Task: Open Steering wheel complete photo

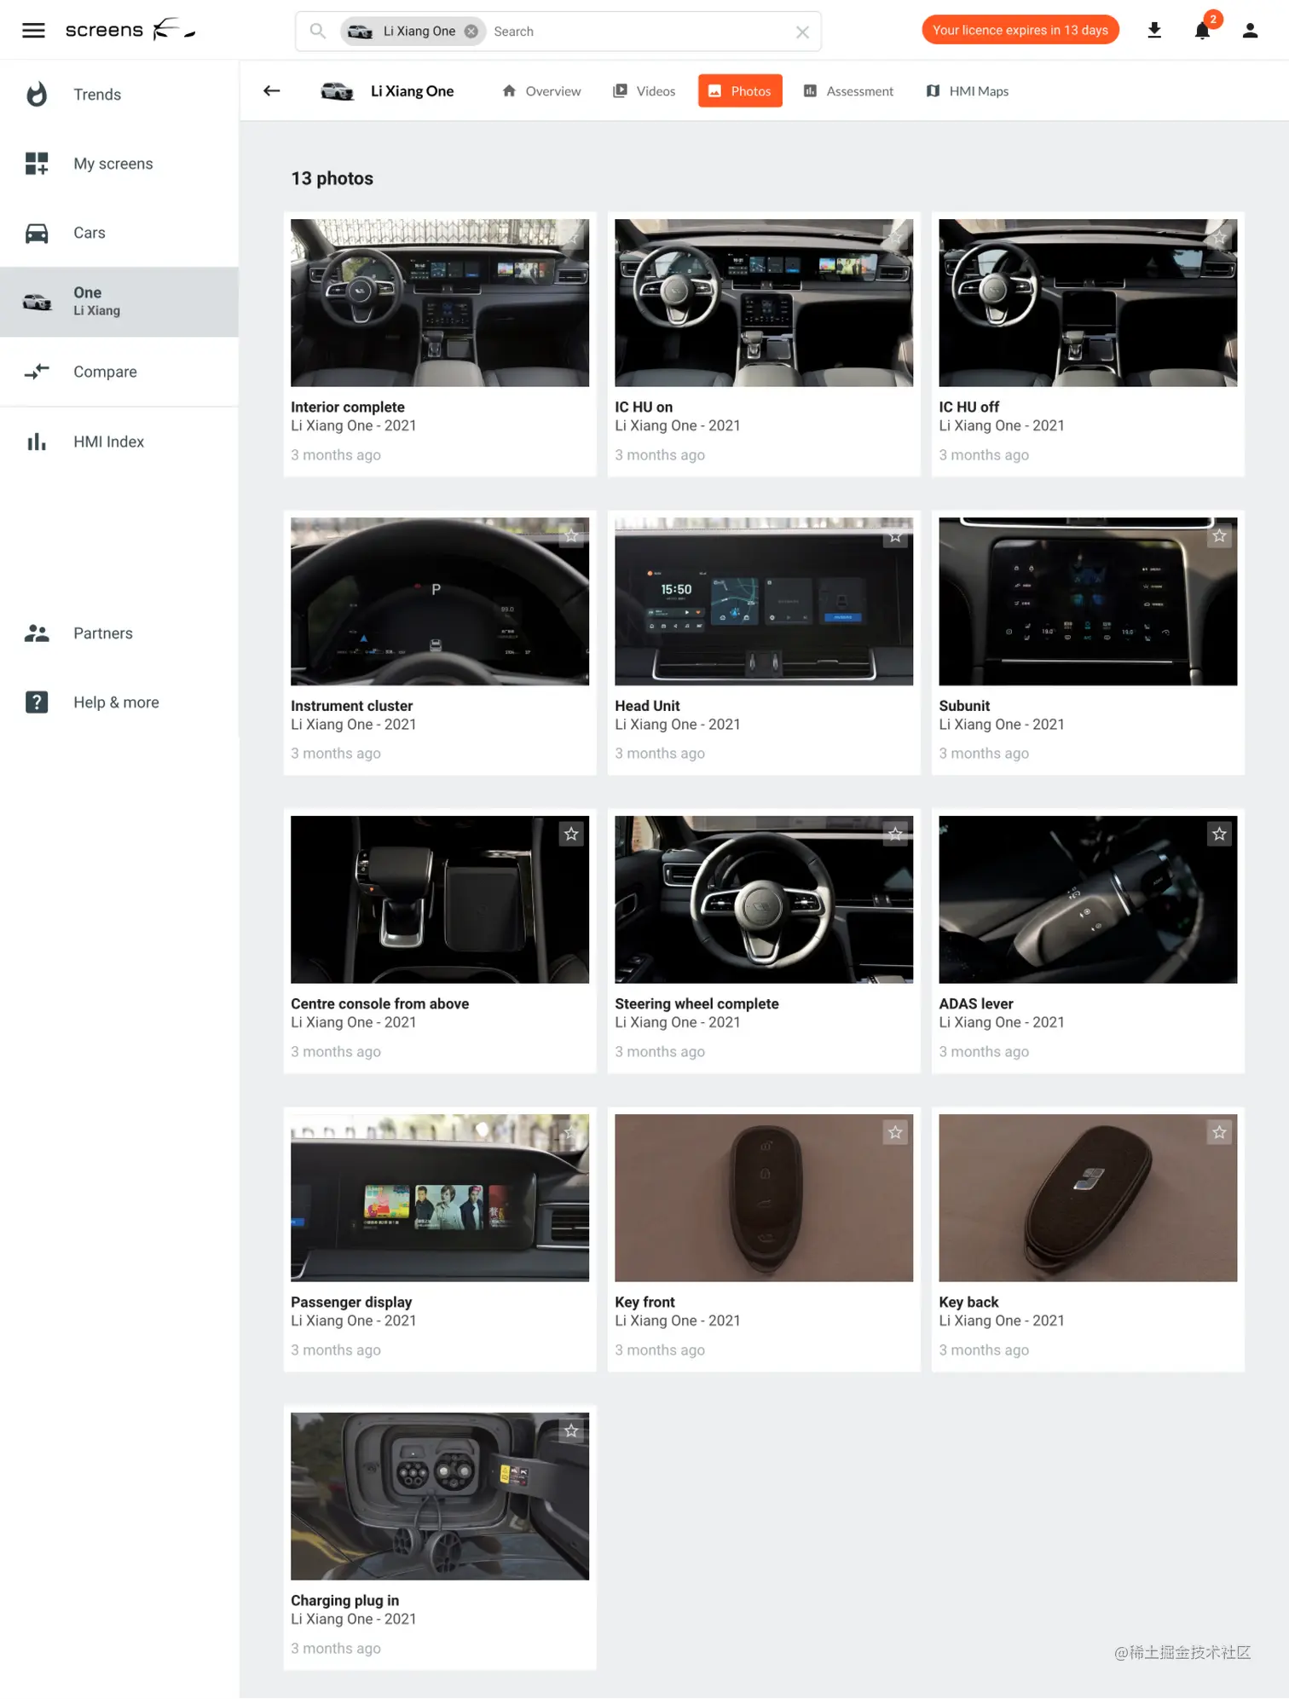Action: point(764,899)
